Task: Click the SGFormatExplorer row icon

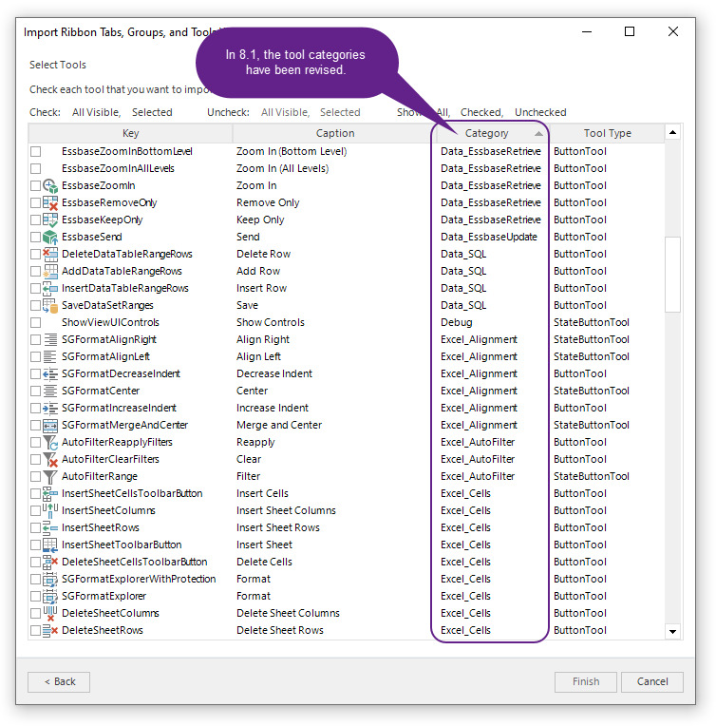Action: [x=50, y=597]
